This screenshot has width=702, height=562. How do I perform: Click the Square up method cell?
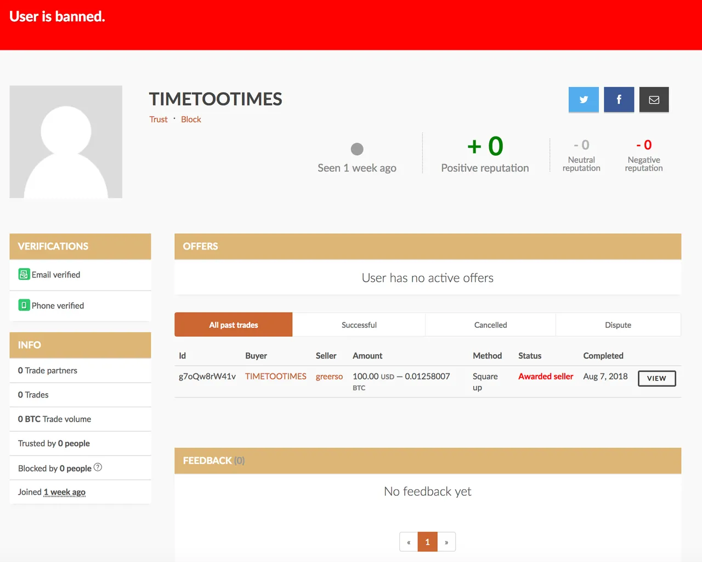tap(485, 382)
